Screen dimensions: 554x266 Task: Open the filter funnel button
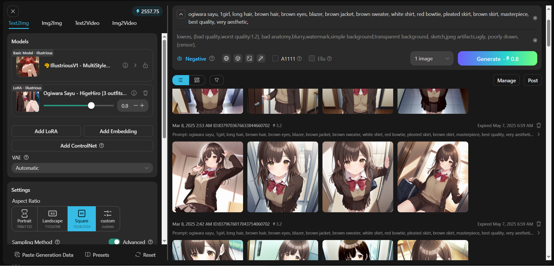(217, 80)
